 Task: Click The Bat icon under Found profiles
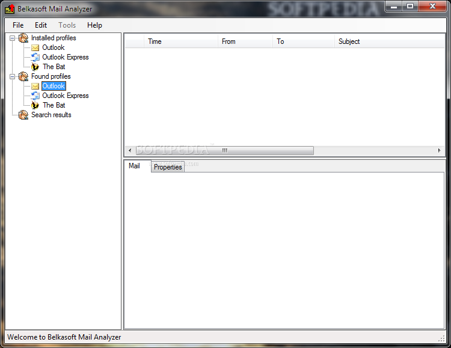[x=35, y=105]
